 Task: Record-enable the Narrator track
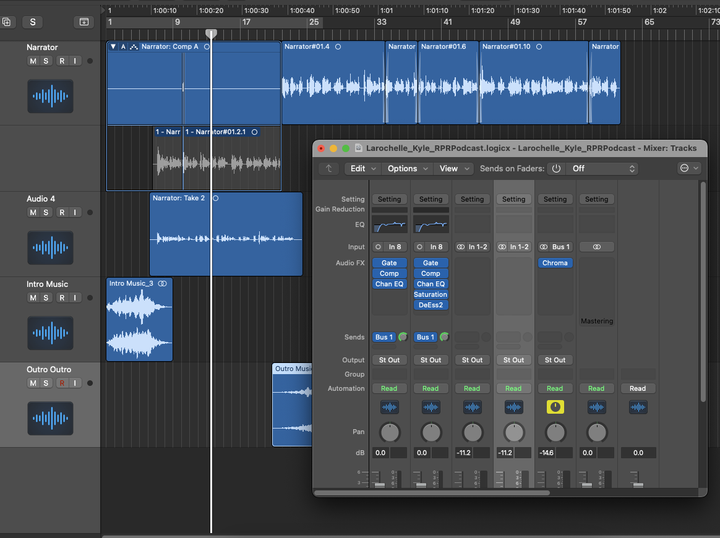pyautogui.click(x=62, y=61)
